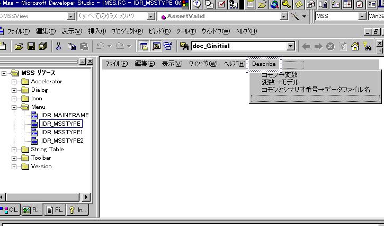Select コモンとシナリオ番号→データファイル名 entry
This screenshot has width=384, height=226.
click(x=316, y=90)
